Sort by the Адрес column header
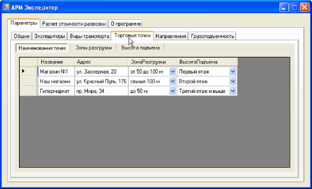312x189 pixels. click(x=101, y=62)
